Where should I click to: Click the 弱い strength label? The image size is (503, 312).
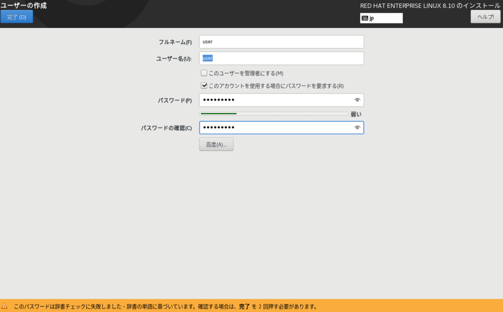(356, 114)
